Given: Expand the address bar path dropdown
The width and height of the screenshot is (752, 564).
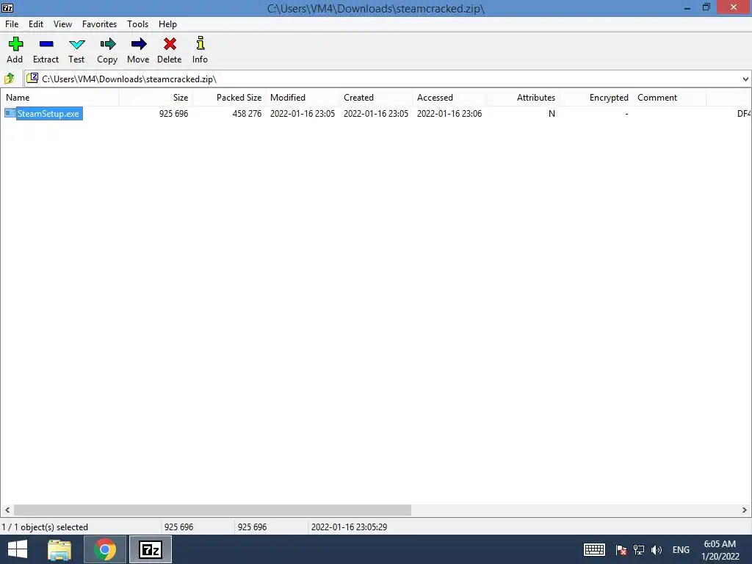Looking at the screenshot, I should pyautogui.click(x=745, y=79).
